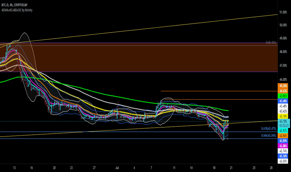
Task: Select the orange 42.94% price tag
Action: coord(283,135)
